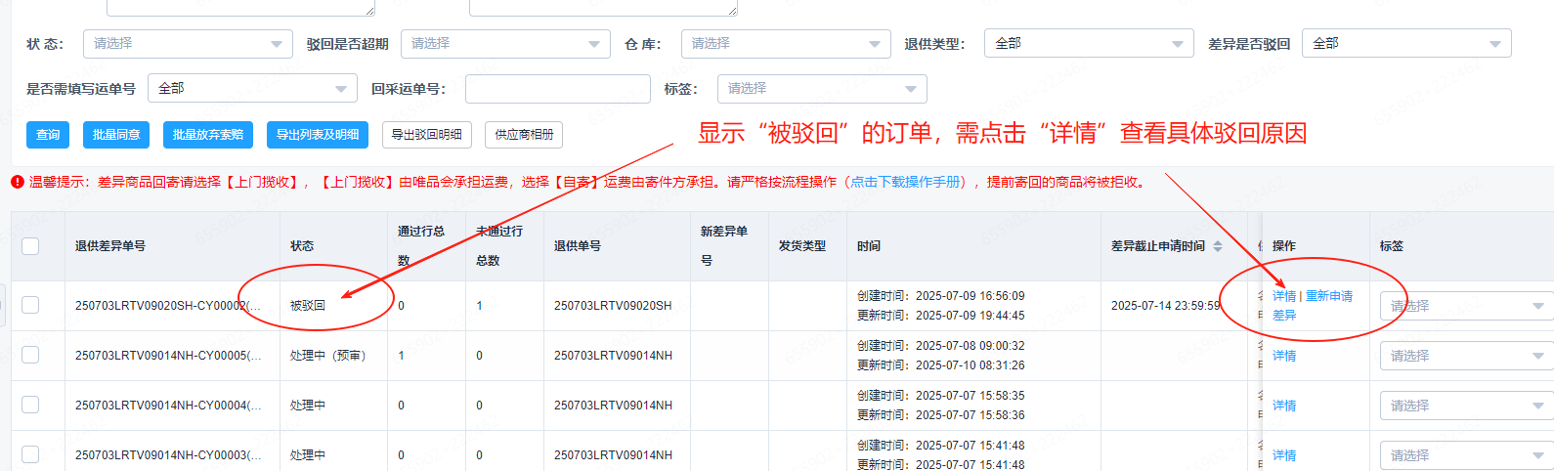The width and height of the screenshot is (1554, 471).
Task: Open the 状态 status dropdown
Action: point(187,44)
